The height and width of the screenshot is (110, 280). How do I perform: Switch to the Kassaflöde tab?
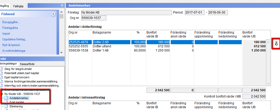[x=27, y=64]
